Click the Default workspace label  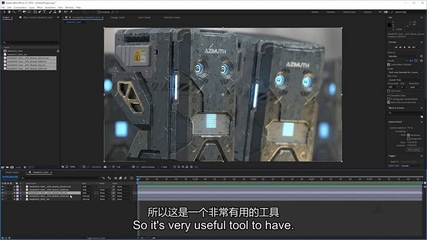pyautogui.click(x=315, y=12)
